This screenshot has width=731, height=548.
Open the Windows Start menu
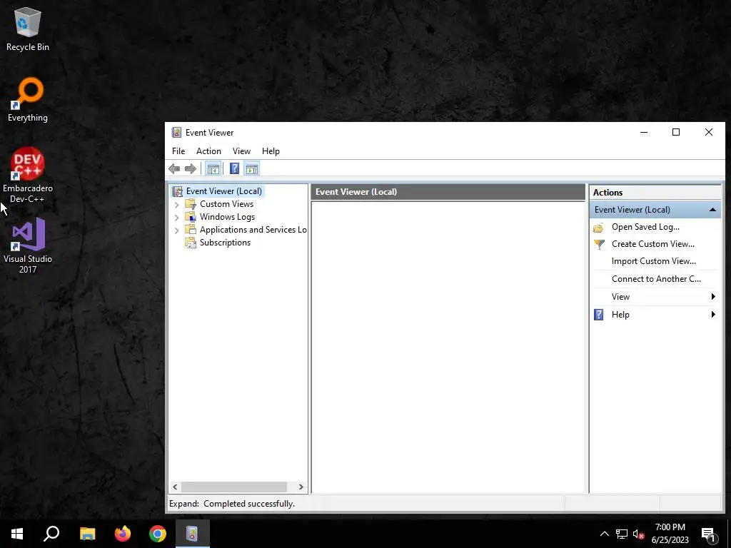click(17, 534)
